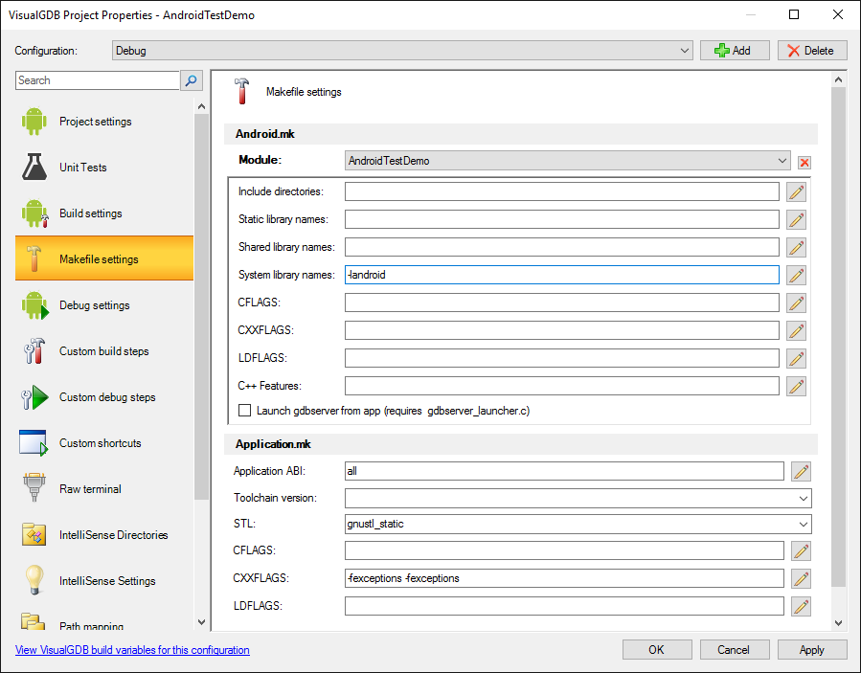Viewport: 861px width, 673px height.
Task: Open the Module AndroidTestDemo dropdown
Action: [567, 160]
